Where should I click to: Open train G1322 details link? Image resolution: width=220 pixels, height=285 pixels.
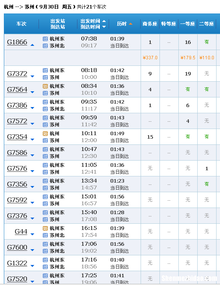coord(17,263)
